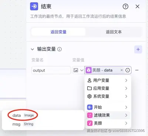
Task: Click the 变量名 column label
Action: pyautogui.click(x=37, y=60)
